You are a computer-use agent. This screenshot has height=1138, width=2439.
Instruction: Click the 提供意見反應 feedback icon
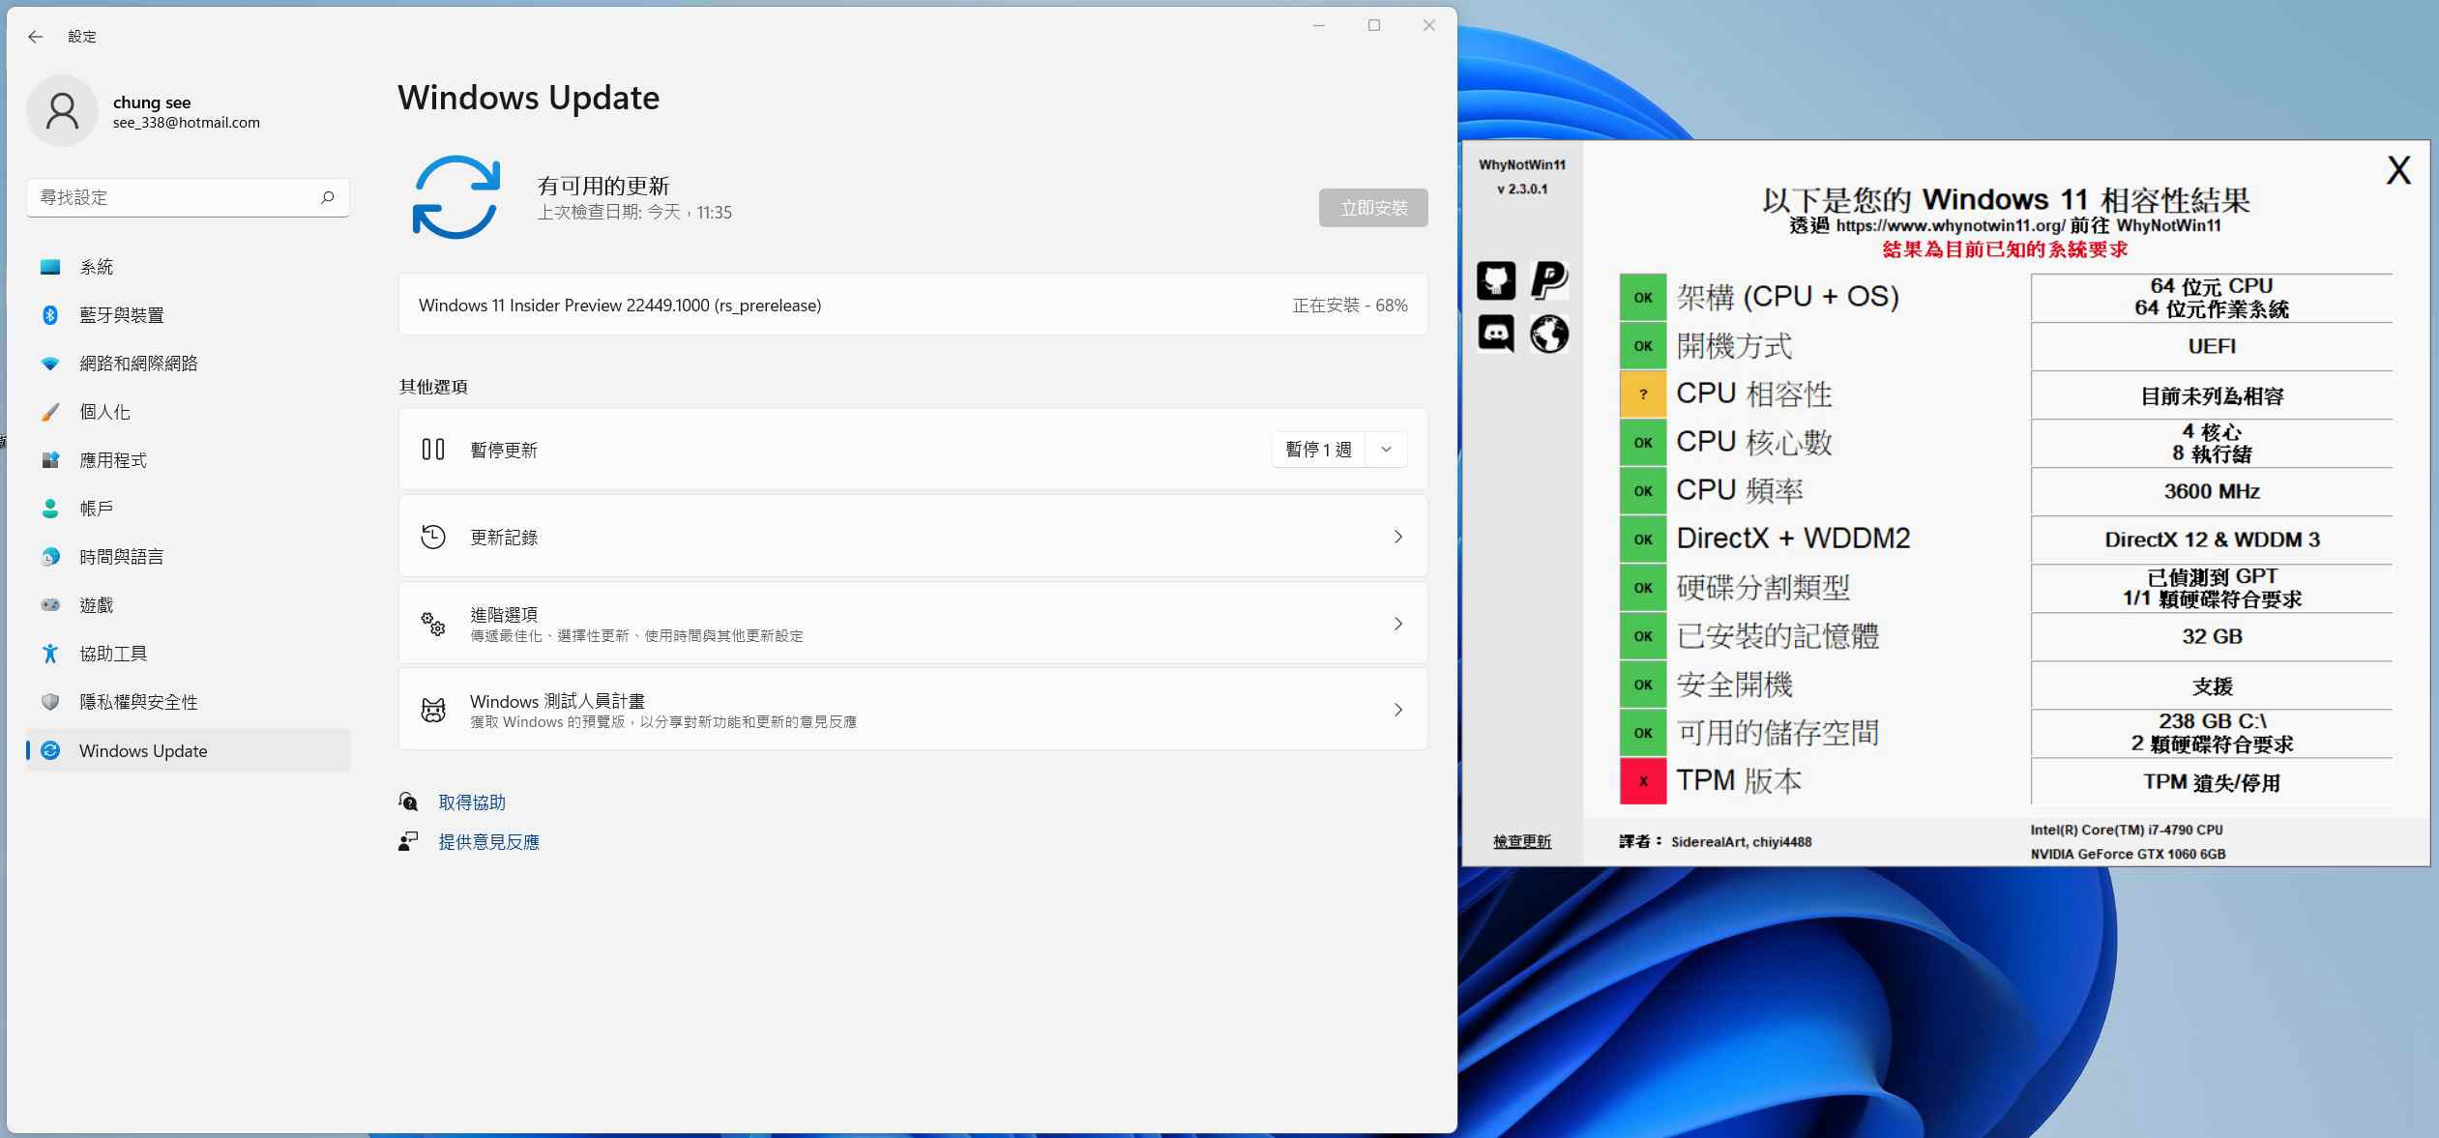pos(408,841)
